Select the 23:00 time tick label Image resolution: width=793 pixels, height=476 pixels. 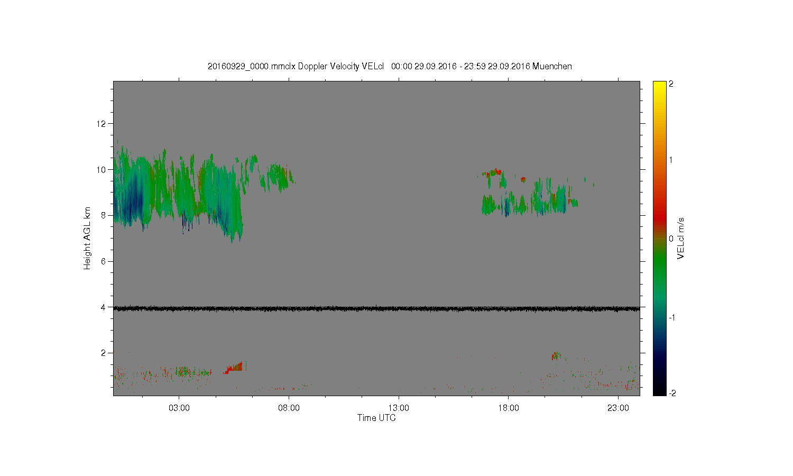coord(619,408)
